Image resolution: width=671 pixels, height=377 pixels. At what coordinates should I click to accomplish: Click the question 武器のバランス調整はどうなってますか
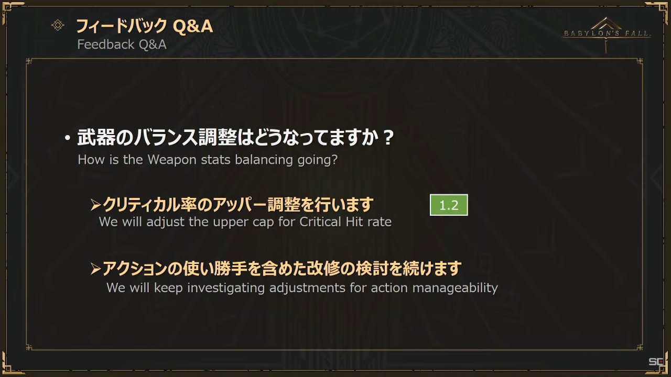(x=235, y=138)
